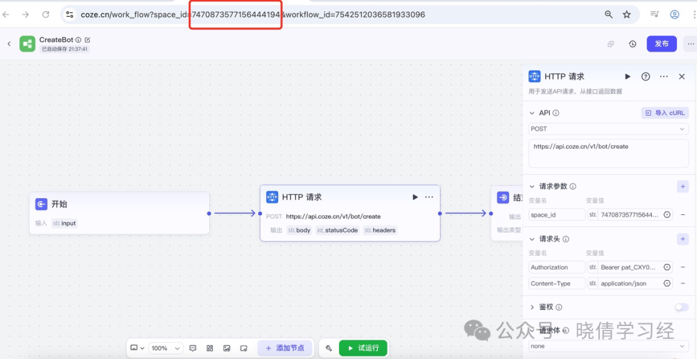Image resolution: width=697 pixels, height=359 pixels.
Task: Click the rectangle cursor icon in bottom toolbar
Action: 243,348
